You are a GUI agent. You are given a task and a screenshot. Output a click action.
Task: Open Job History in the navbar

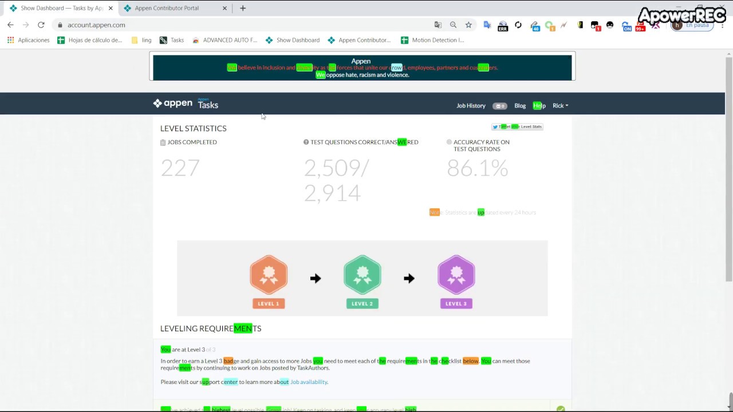point(471,106)
